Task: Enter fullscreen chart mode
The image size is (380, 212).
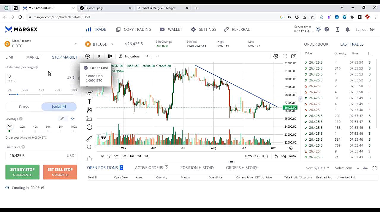Action: point(285,56)
